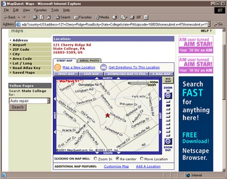Select the highlighted zoom level bar
The height and width of the screenshot is (179, 227).
(x=168, y=106)
